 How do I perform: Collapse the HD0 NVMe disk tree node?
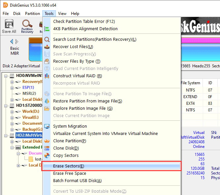[x=6, y=76]
